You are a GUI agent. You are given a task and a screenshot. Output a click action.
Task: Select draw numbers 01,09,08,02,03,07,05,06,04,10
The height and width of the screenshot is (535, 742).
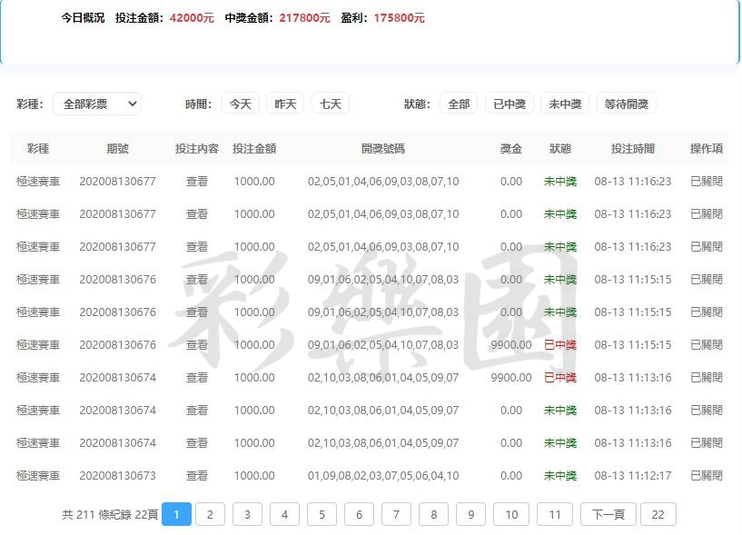click(383, 475)
